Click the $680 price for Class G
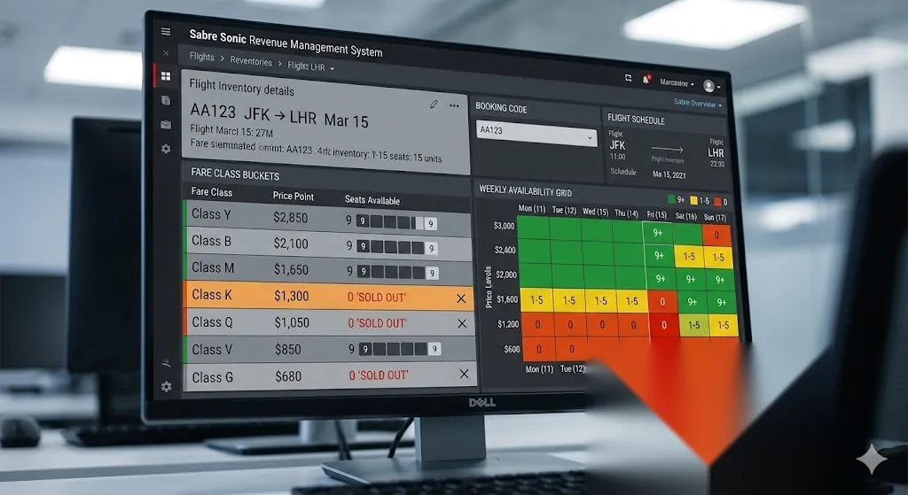This screenshot has height=495, width=908. 288,376
